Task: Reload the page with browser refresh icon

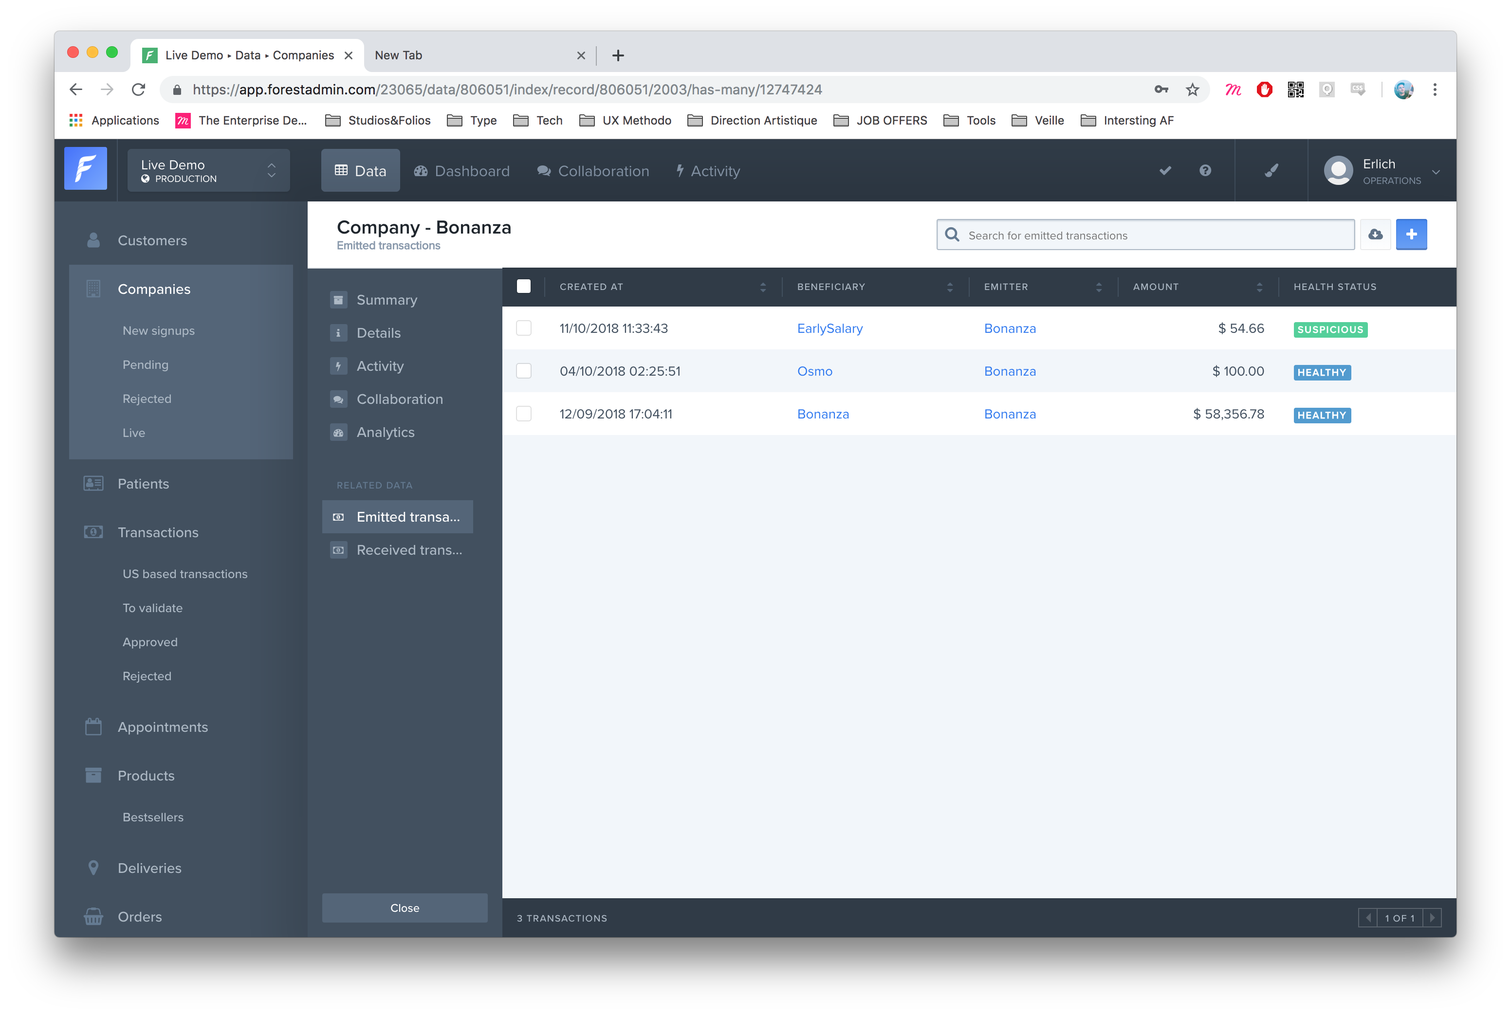Action: (139, 90)
